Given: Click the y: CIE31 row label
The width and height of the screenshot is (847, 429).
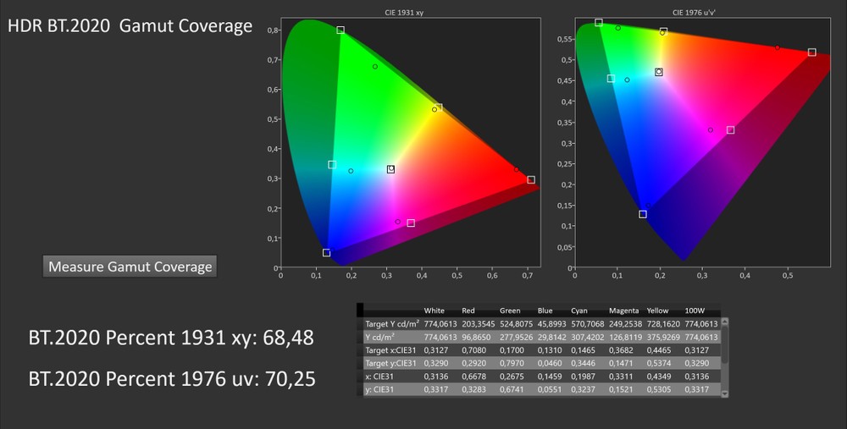Looking at the screenshot, I should coord(379,389).
